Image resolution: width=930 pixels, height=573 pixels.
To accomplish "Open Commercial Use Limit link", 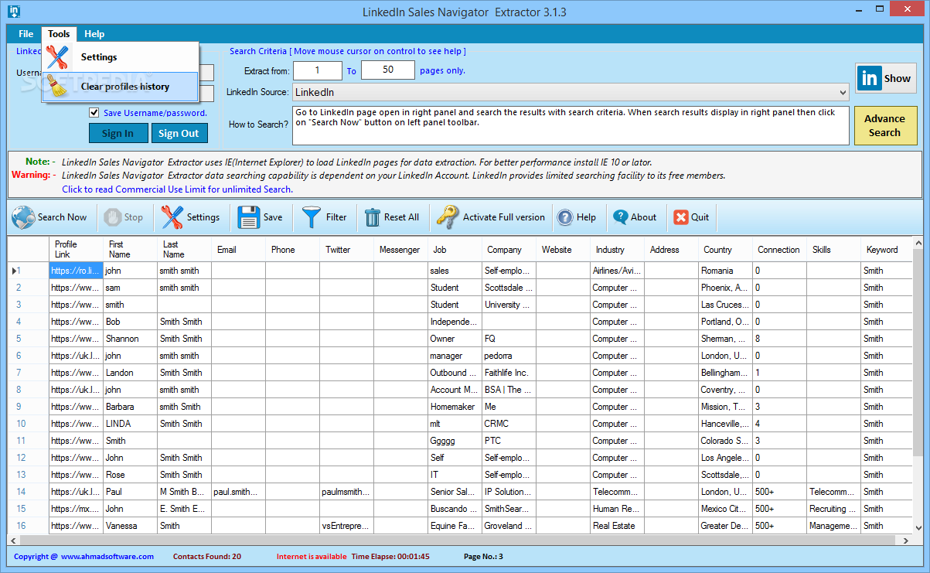I will 177,189.
